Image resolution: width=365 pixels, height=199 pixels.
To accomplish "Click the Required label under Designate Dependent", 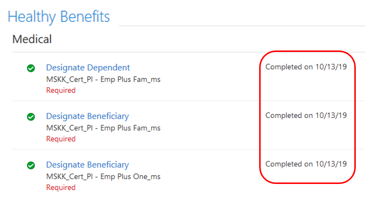I will pyautogui.click(x=61, y=90).
